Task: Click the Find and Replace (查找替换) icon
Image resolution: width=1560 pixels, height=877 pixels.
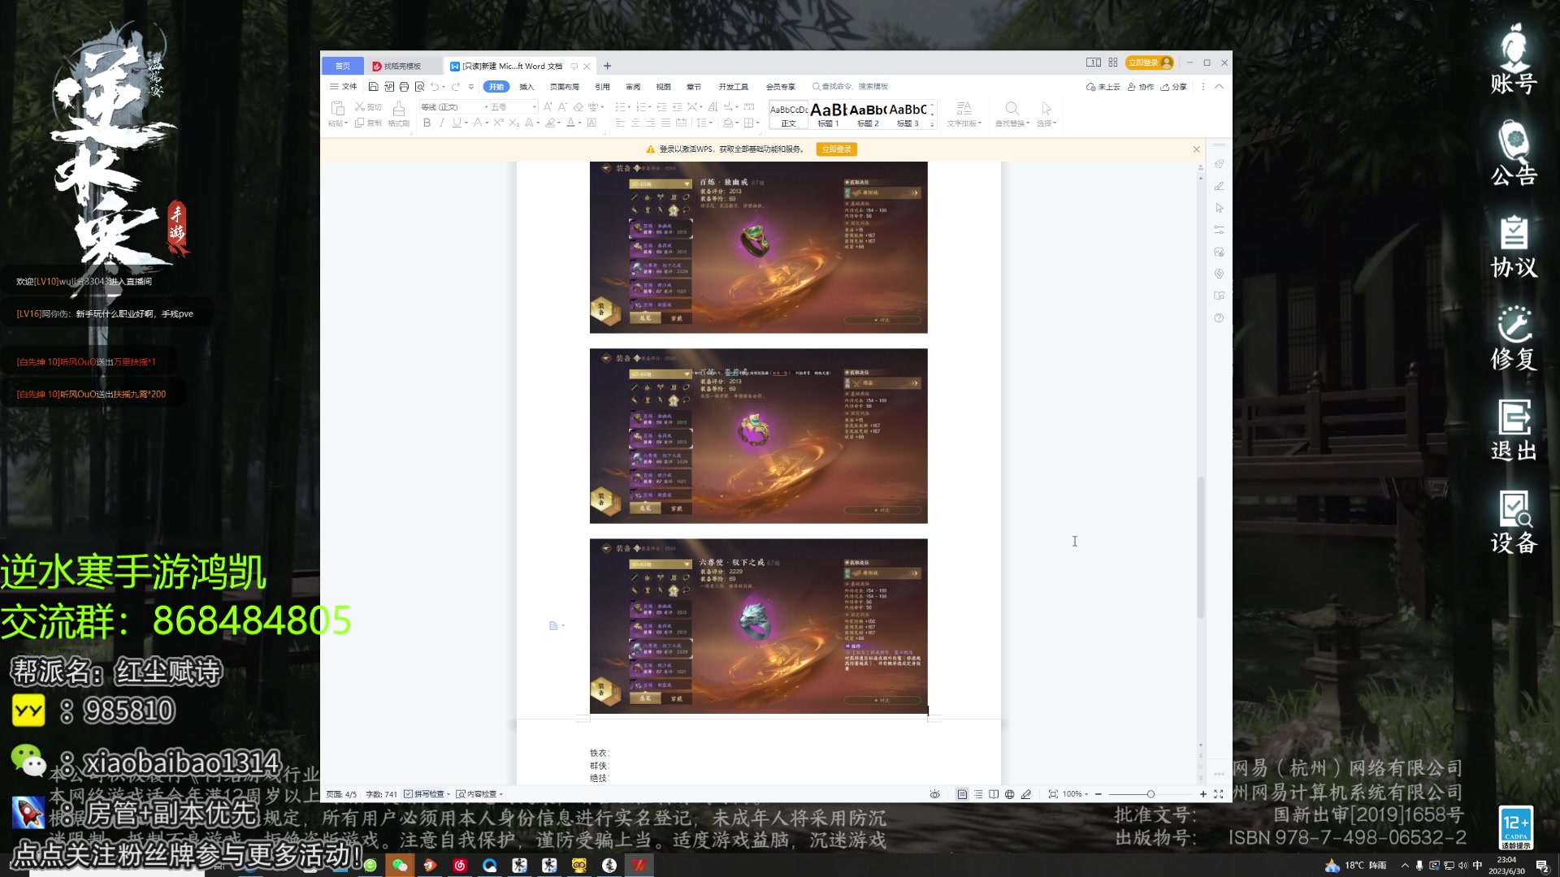Action: pos(1012,109)
